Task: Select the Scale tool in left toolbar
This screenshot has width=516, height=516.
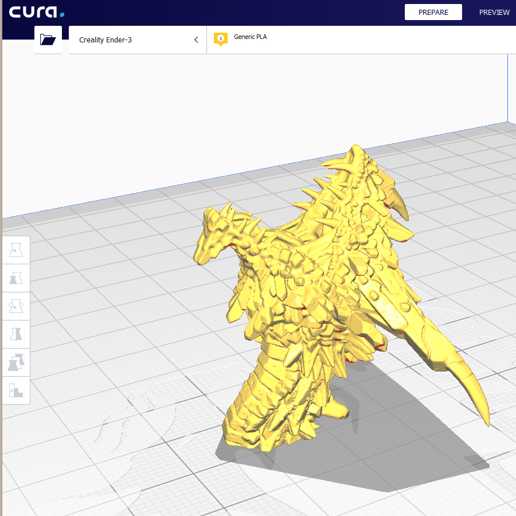Action: coord(16,278)
